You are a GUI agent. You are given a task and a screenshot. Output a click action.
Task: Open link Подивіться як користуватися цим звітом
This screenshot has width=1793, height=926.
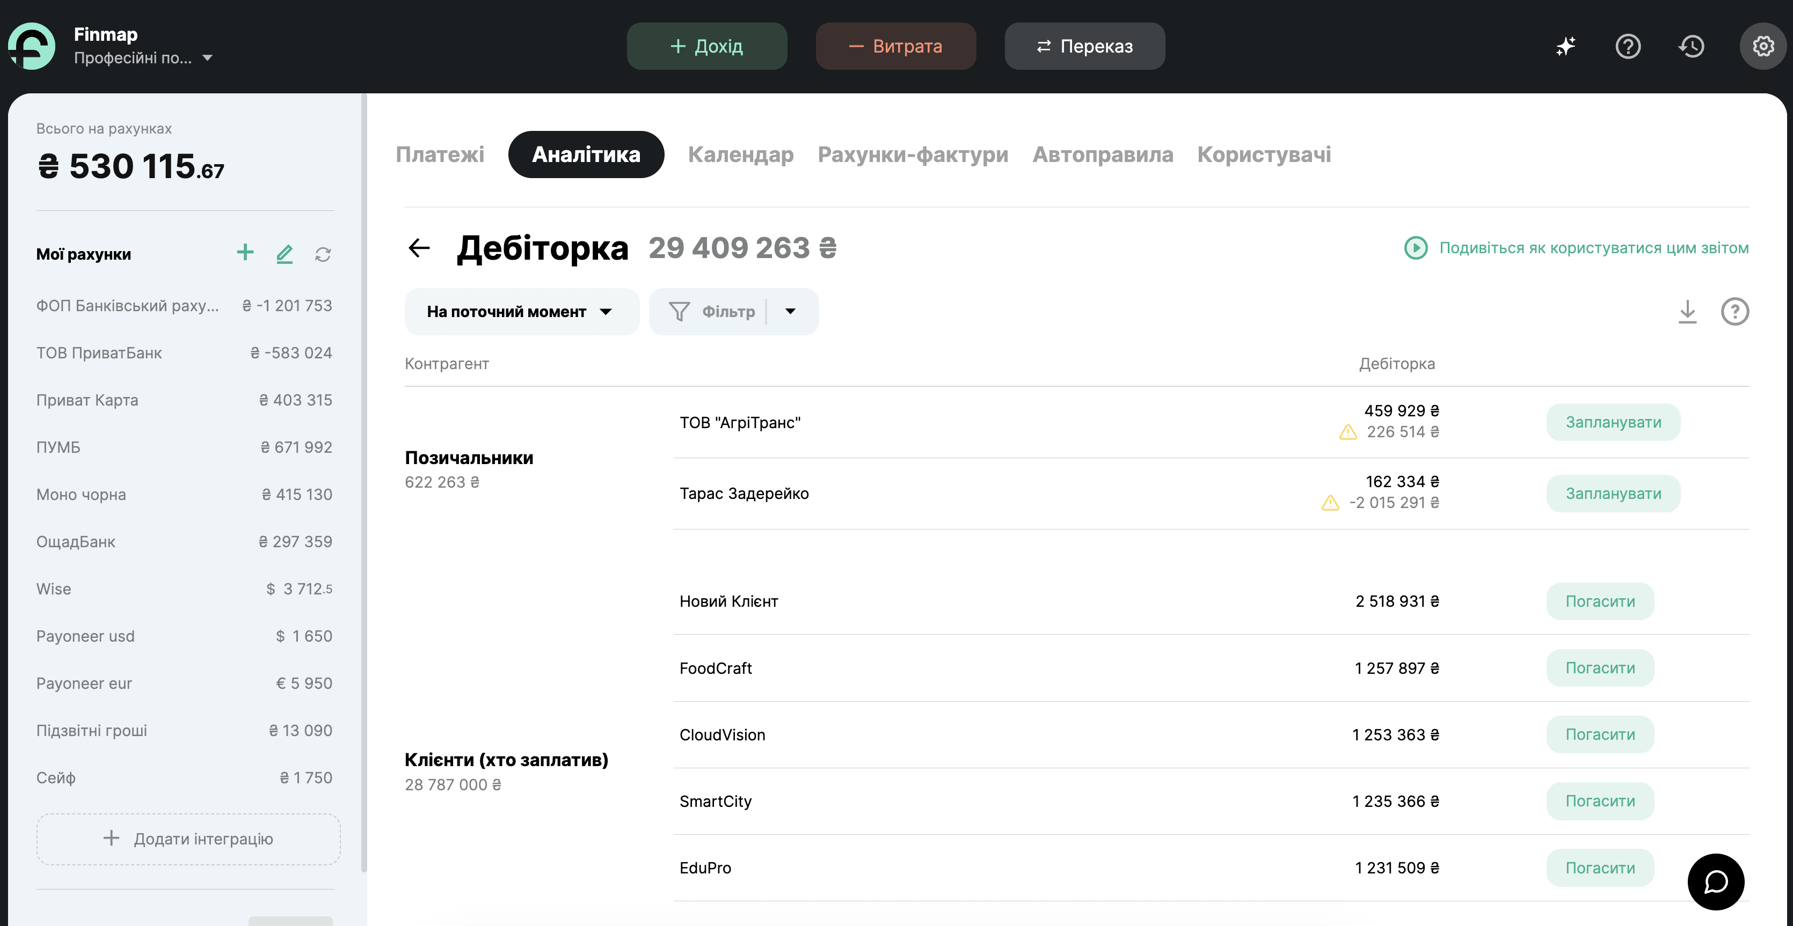click(1594, 248)
